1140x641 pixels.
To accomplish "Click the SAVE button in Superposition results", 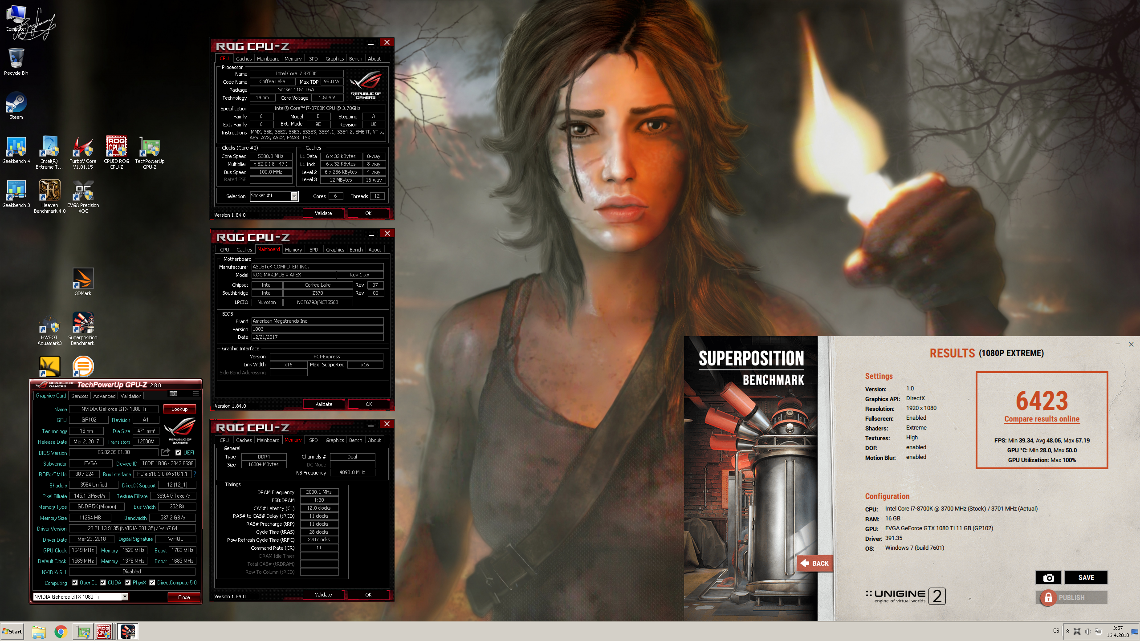I will click(x=1086, y=577).
